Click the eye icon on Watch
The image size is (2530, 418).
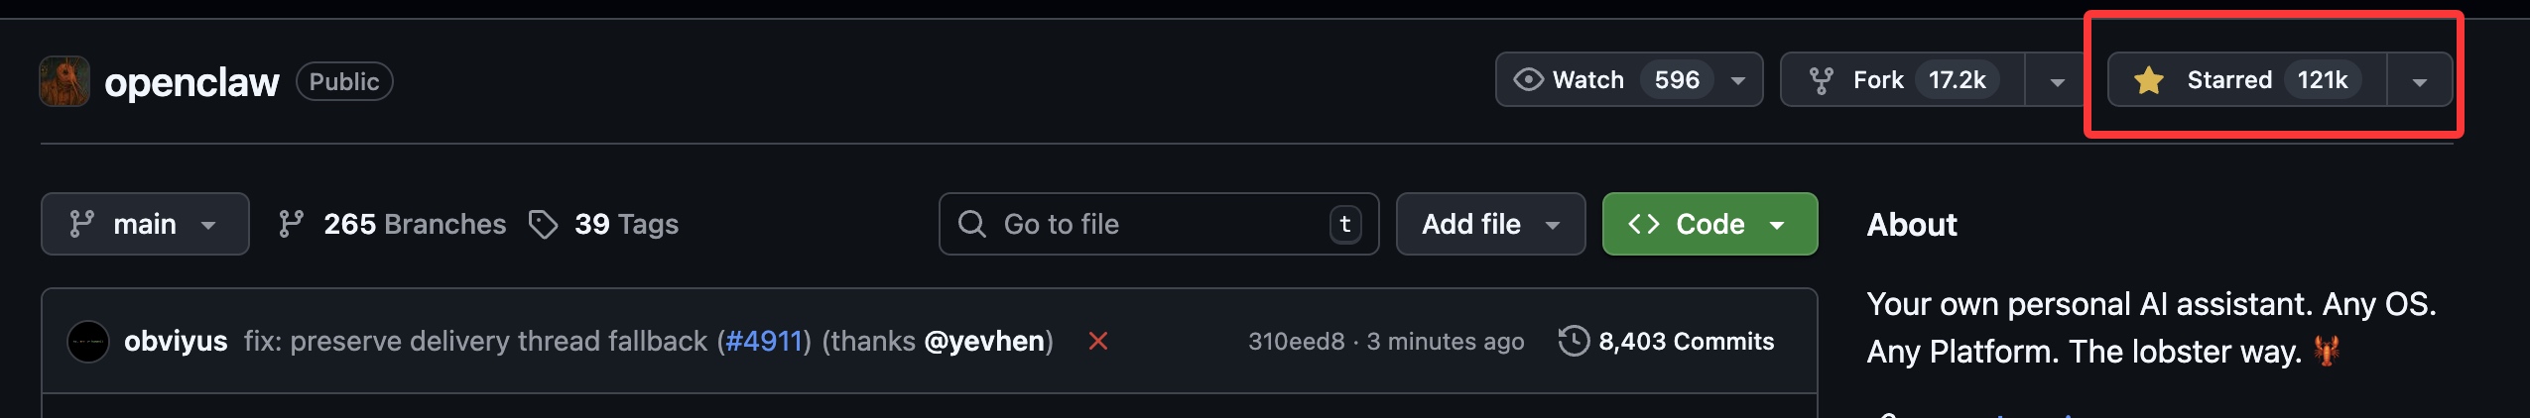click(x=1528, y=80)
